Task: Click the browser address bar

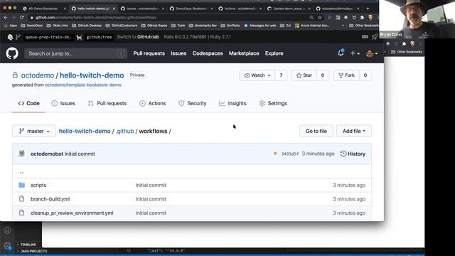Action: click(168, 17)
